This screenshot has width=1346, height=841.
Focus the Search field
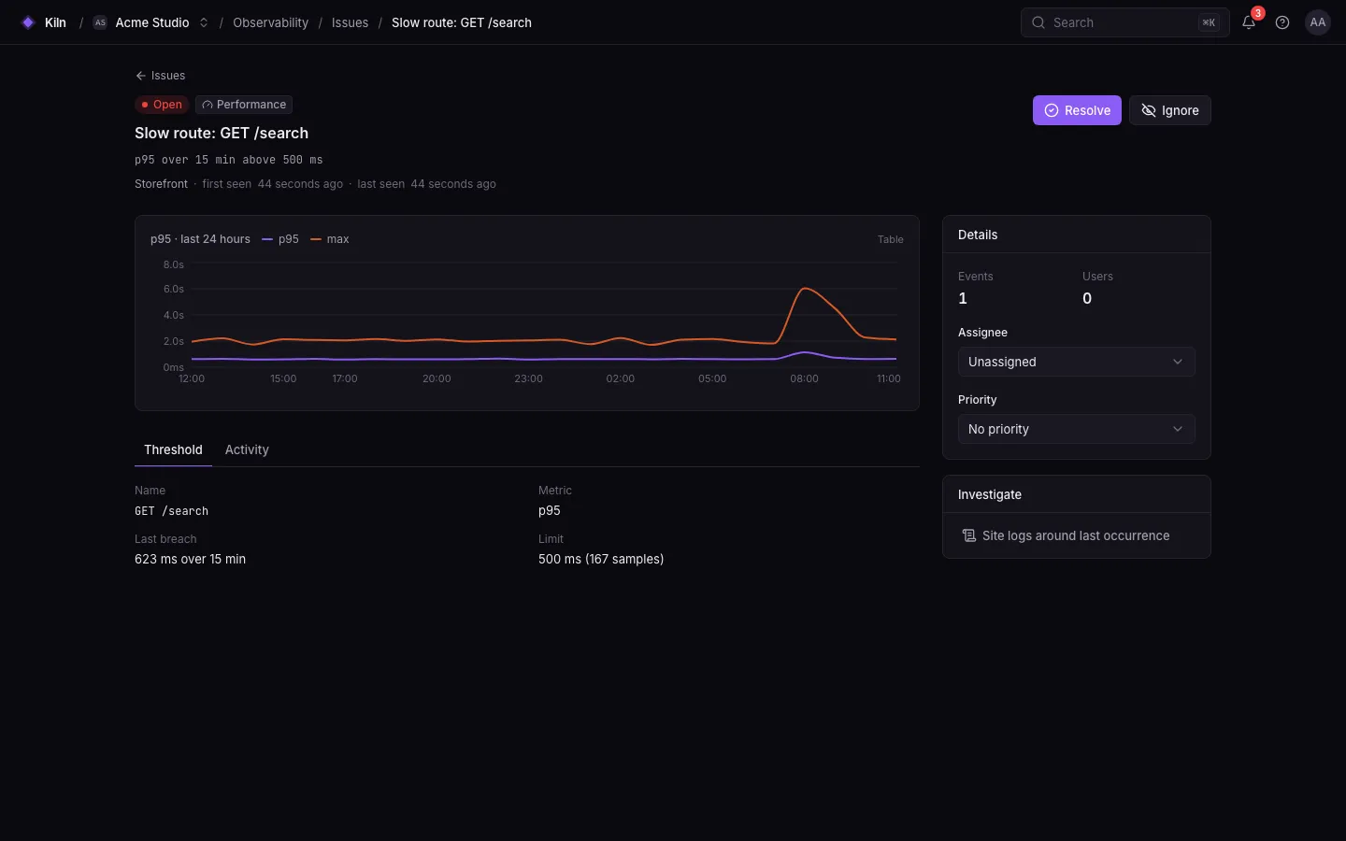pyautogui.click(x=1125, y=22)
